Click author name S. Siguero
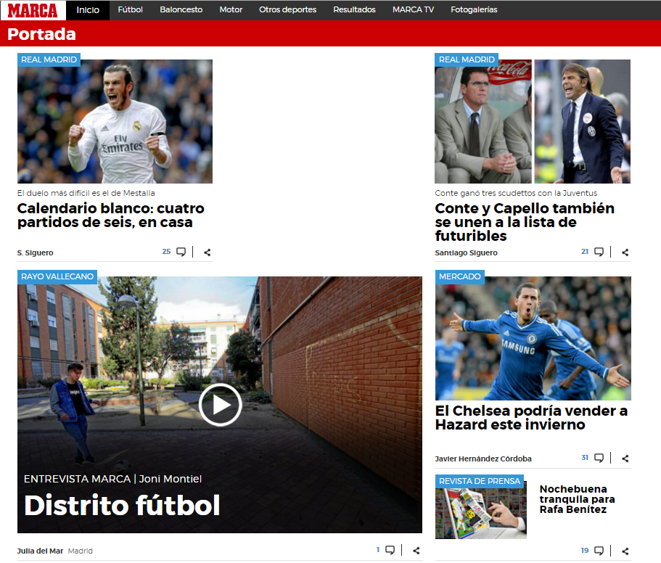 [35, 253]
